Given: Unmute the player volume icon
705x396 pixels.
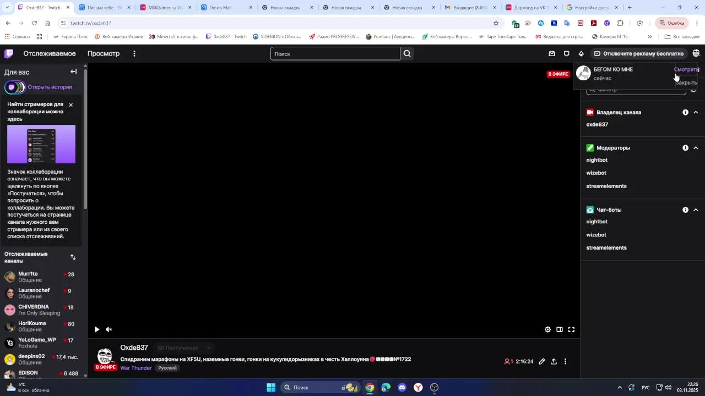Looking at the screenshot, I should [x=109, y=329].
